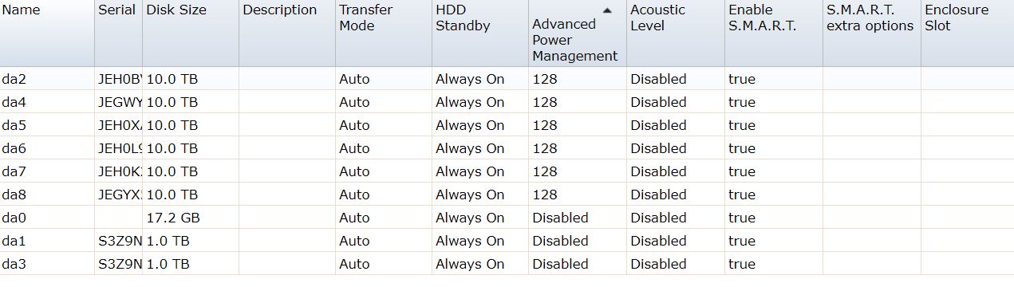1014x287 pixels.
Task: Sort by the Enable S.M.A.R.T. column
Action: click(x=774, y=33)
